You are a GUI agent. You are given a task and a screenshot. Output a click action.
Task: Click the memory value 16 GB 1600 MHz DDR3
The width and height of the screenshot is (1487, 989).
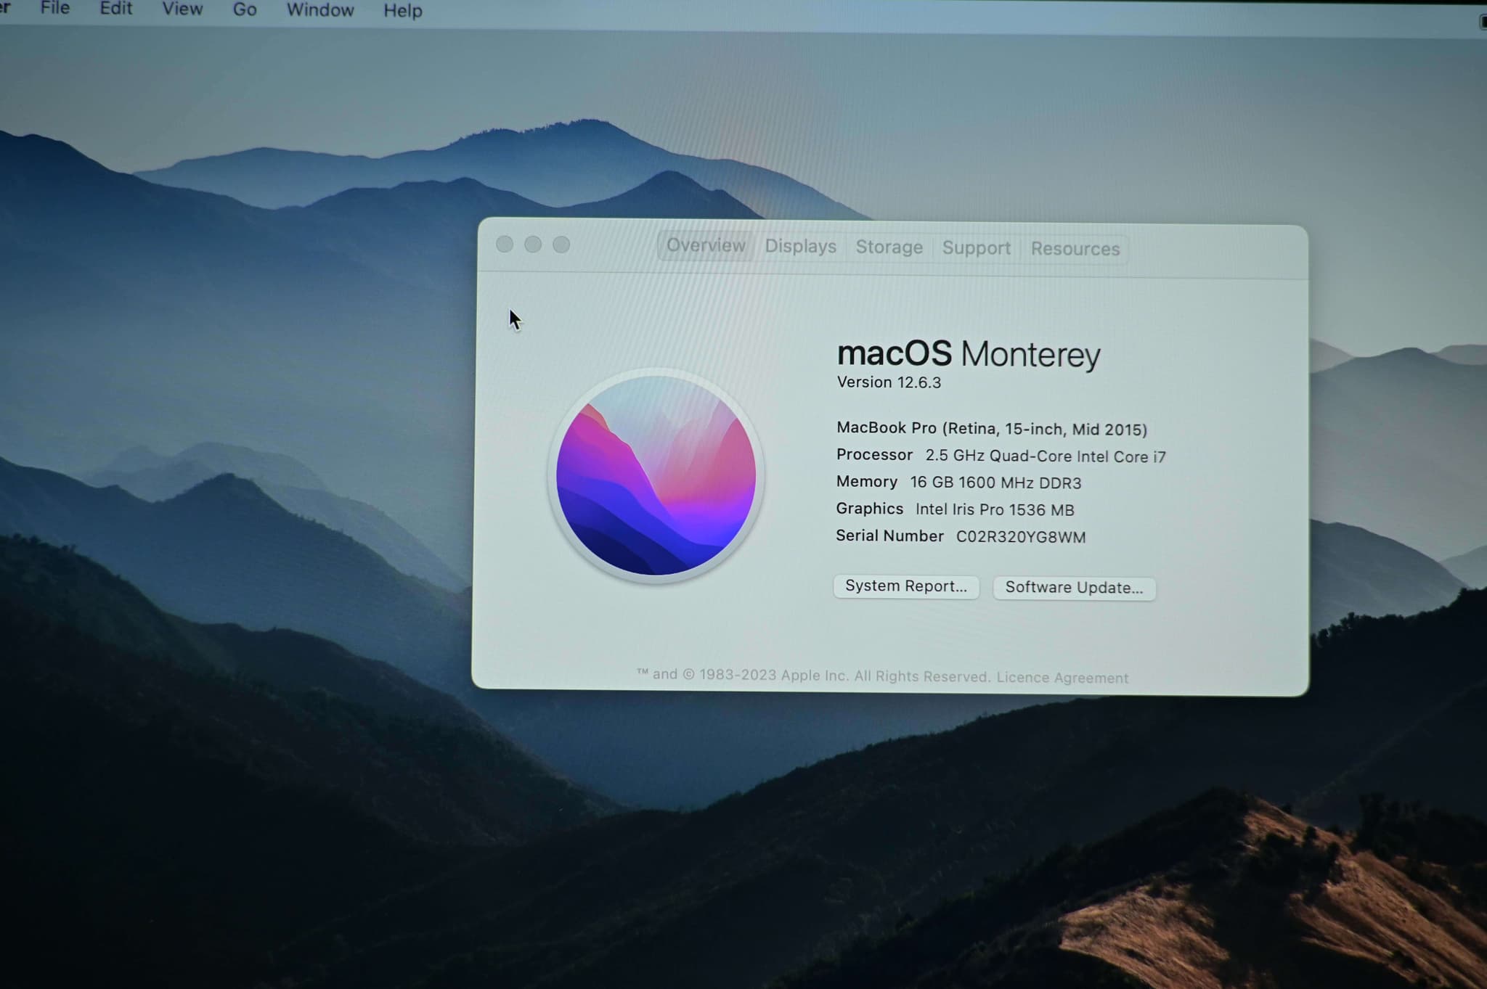tap(995, 483)
